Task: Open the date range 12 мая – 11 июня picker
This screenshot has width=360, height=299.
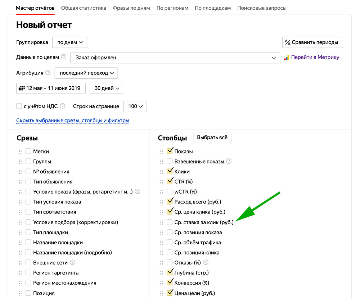Action: click(x=51, y=88)
